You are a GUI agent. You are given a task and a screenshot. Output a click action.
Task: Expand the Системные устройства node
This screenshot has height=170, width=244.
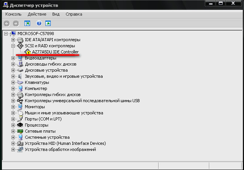(x=13, y=137)
